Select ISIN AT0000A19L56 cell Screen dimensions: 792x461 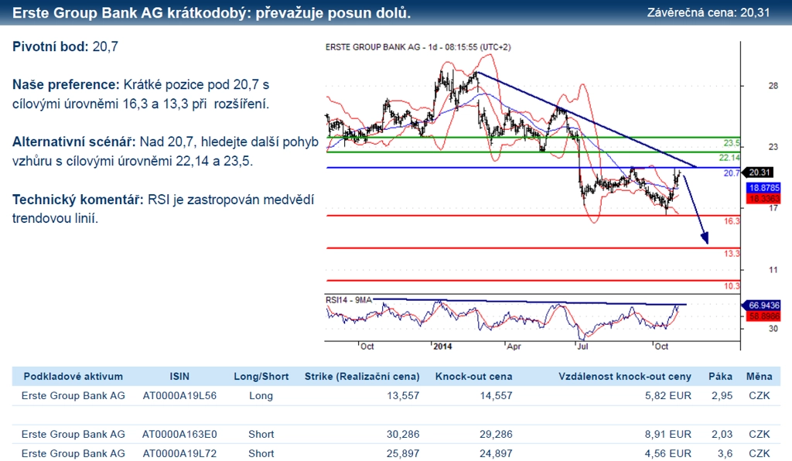pos(179,396)
